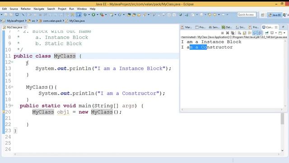
Task: Open the Window menu
Action: coord(82,9)
